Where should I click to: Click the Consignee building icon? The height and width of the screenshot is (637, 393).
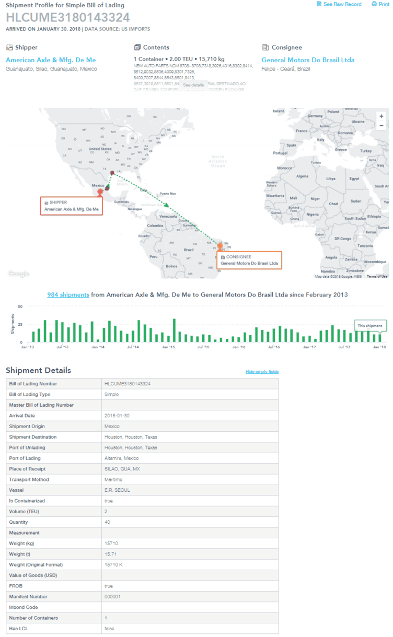[265, 48]
